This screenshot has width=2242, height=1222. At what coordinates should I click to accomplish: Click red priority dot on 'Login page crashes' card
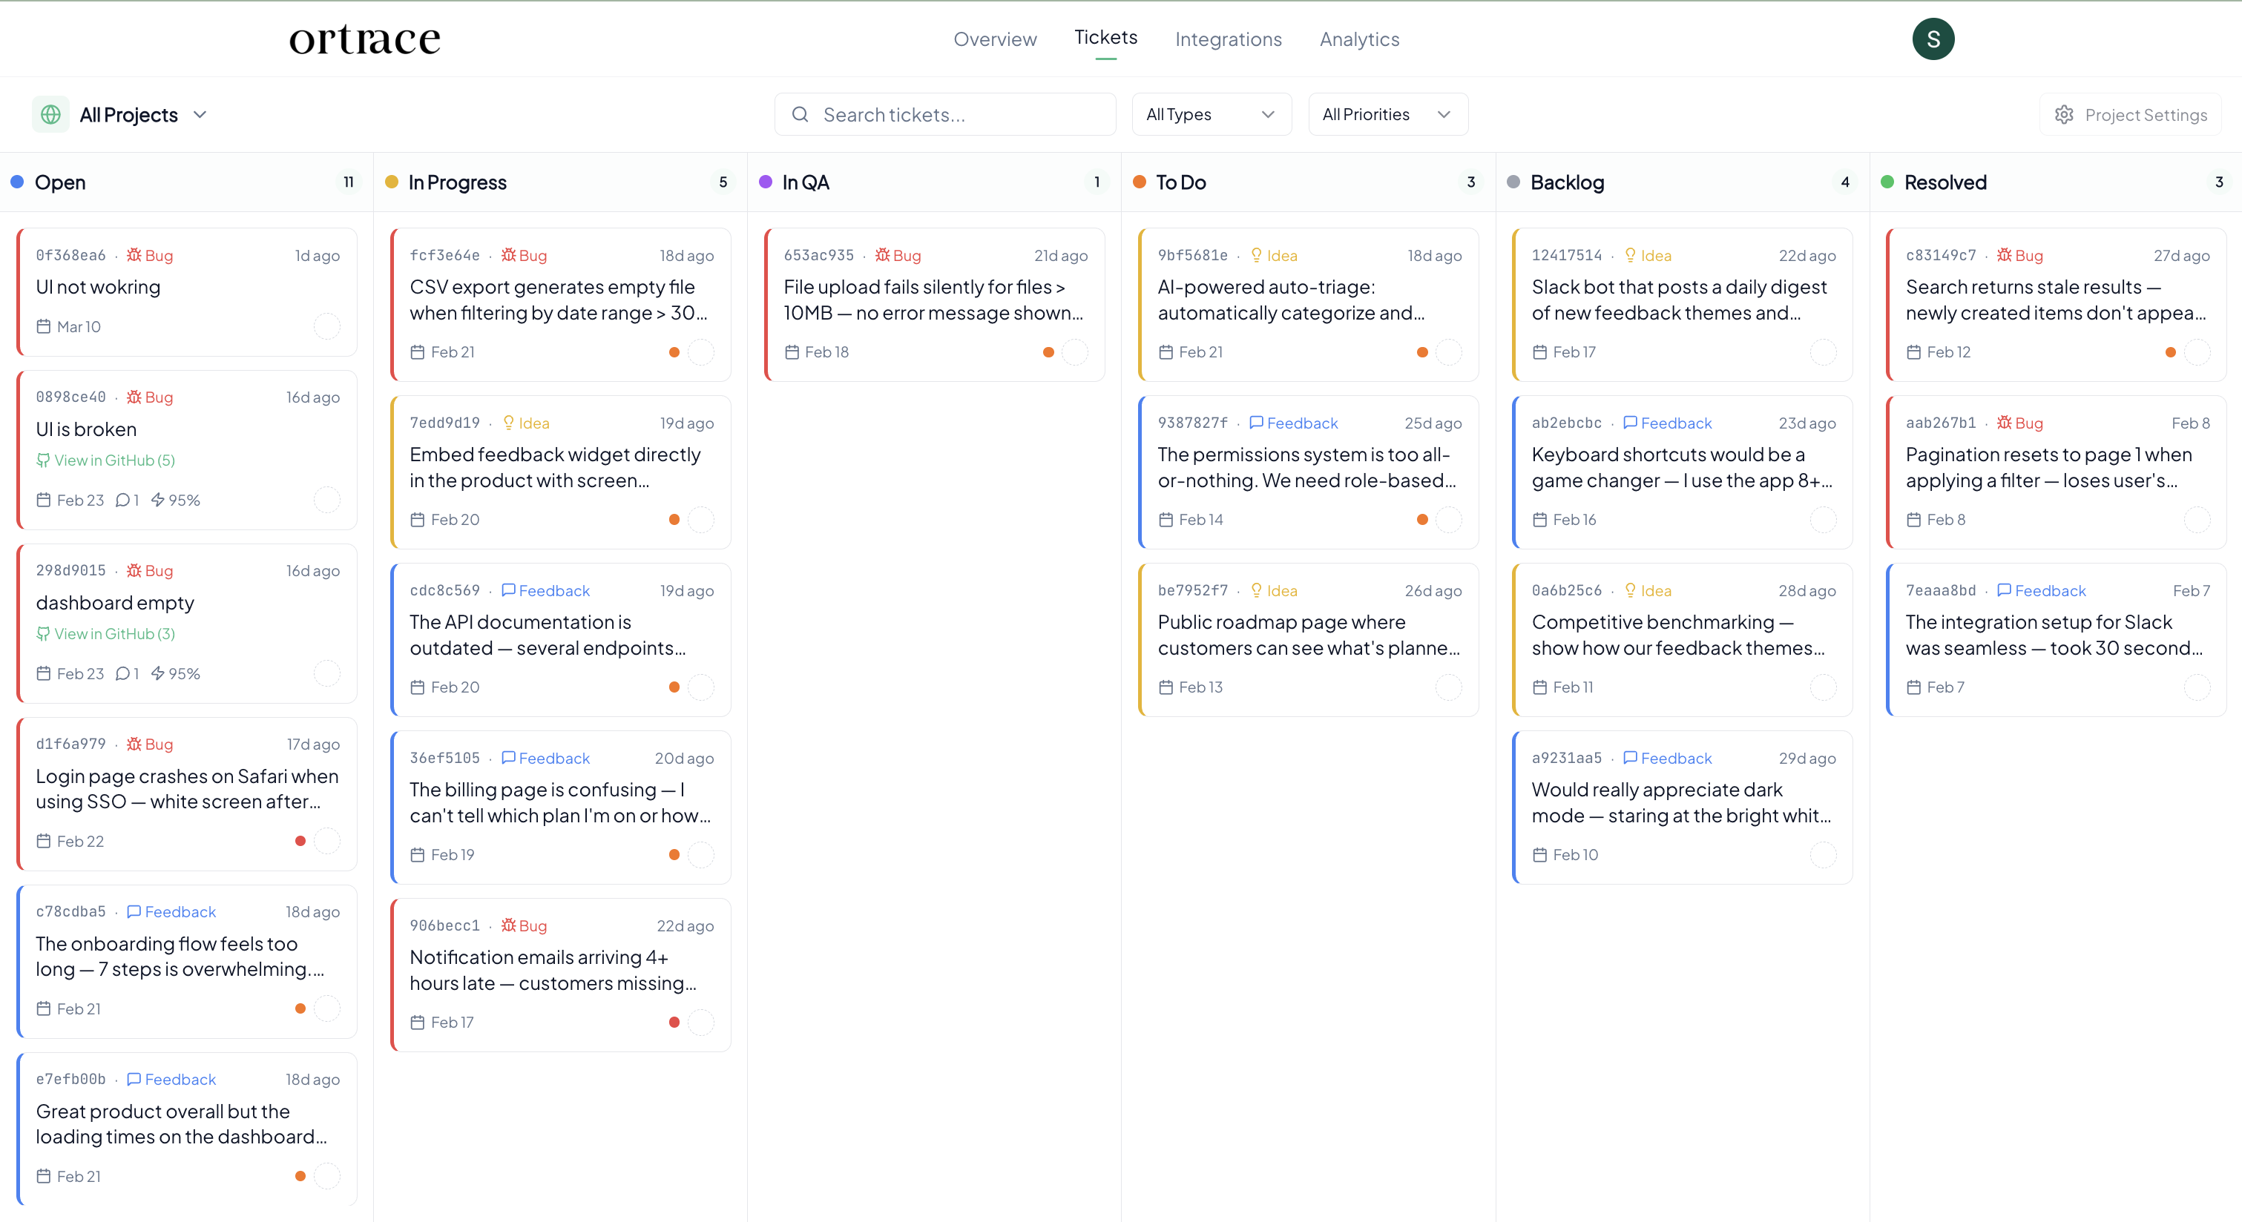[x=300, y=841]
